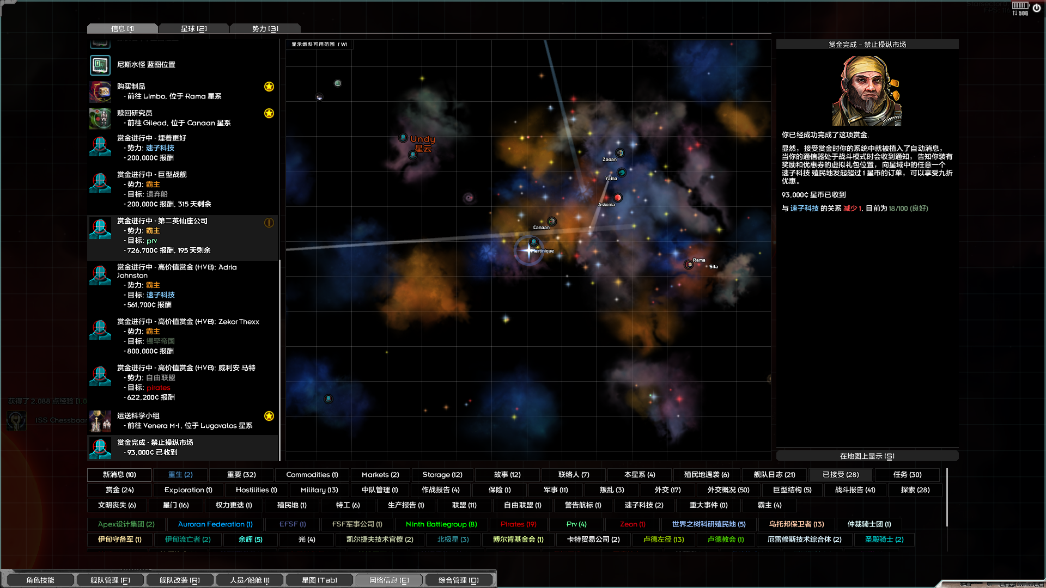Click the 速子科技 faction link in bounty text
The height and width of the screenshot is (588, 1046).
point(804,209)
